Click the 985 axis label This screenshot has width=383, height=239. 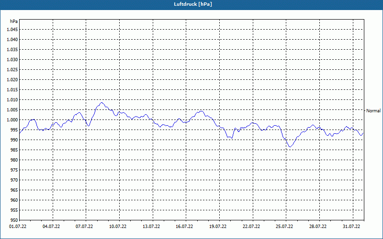[x=15, y=150]
